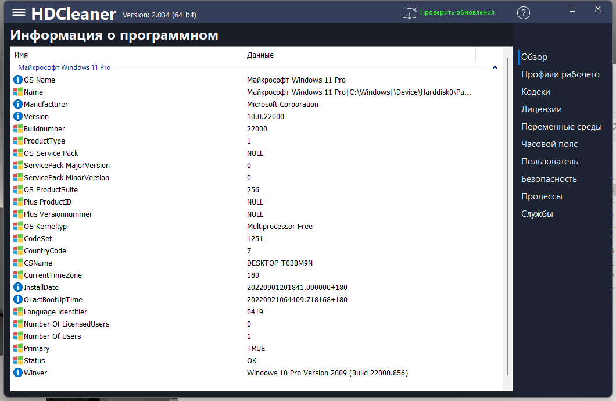Click the info icon beside OS Name

17,80
